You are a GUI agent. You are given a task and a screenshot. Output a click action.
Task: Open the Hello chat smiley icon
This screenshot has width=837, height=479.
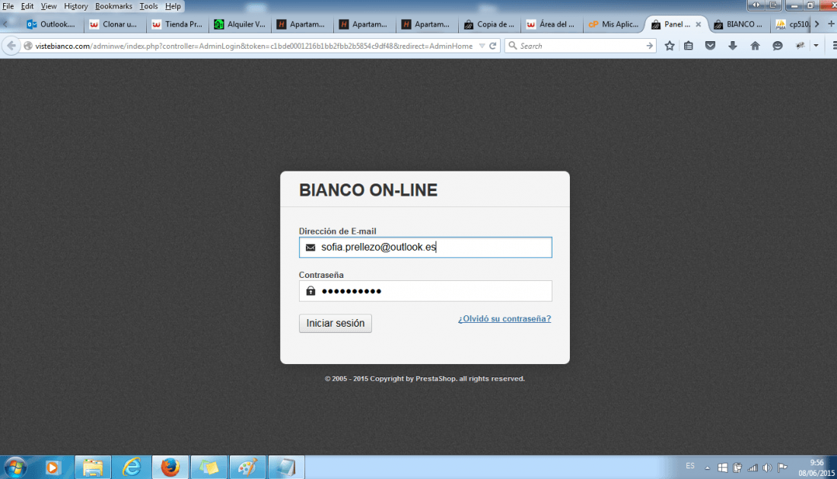tap(777, 46)
